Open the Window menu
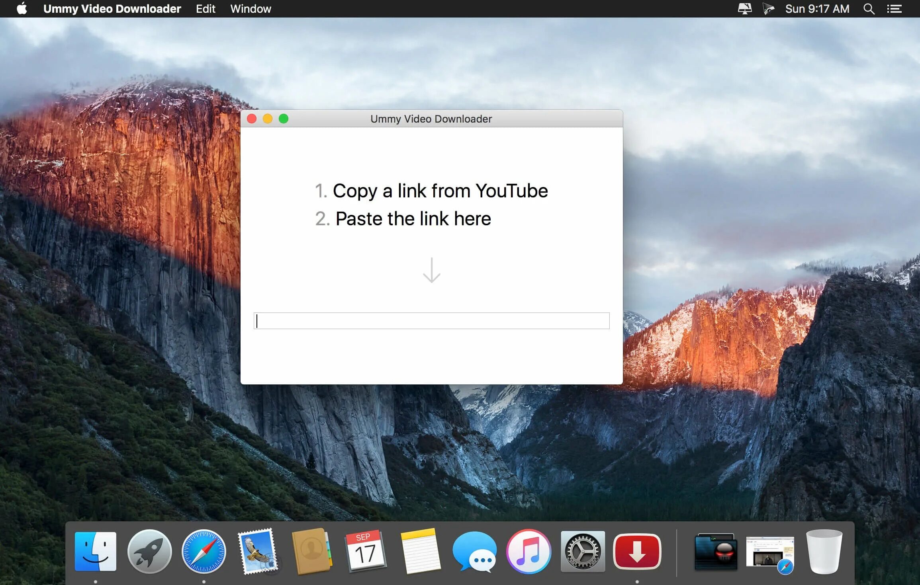 [x=251, y=9]
